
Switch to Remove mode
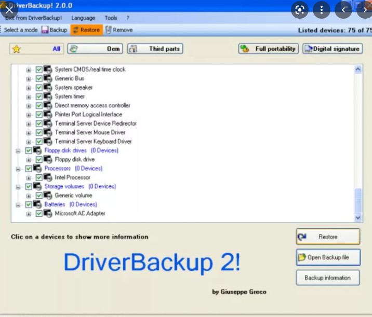coord(119,30)
